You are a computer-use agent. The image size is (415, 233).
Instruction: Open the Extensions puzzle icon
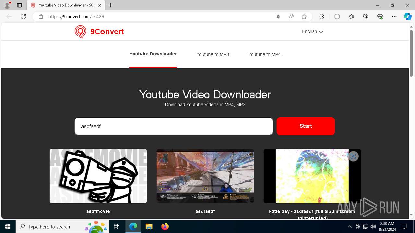coord(321,17)
